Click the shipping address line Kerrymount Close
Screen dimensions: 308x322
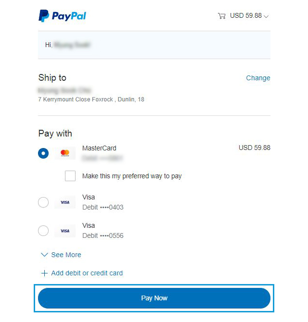pyautogui.click(x=91, y=99)
